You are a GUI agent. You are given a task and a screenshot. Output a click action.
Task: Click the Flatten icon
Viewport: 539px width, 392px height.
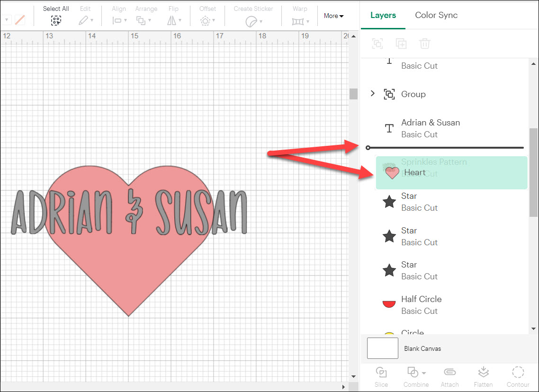click(x=483, y=372)
